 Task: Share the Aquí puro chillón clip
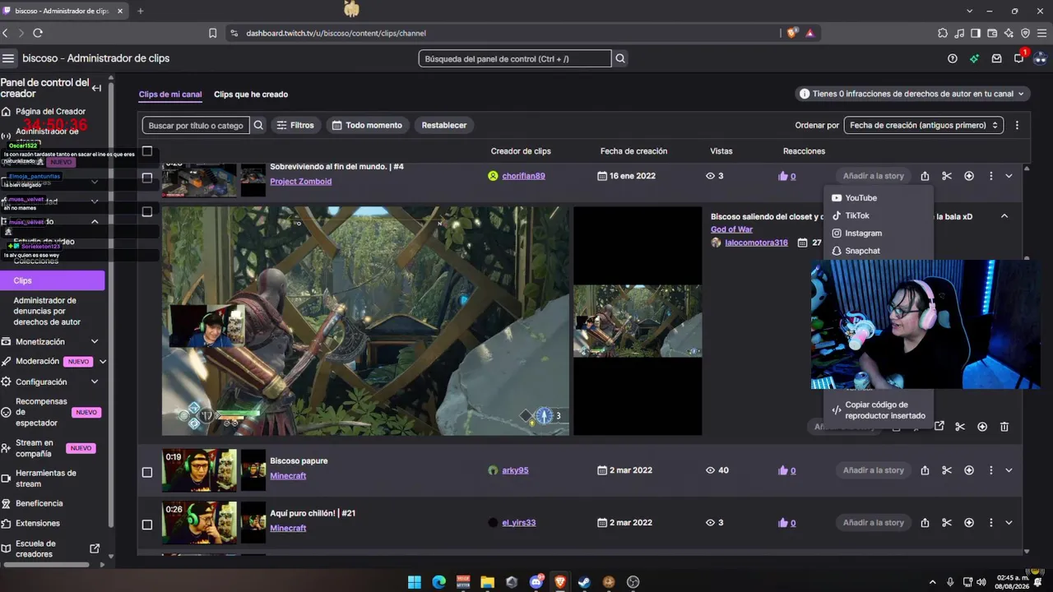pos(925,522)
